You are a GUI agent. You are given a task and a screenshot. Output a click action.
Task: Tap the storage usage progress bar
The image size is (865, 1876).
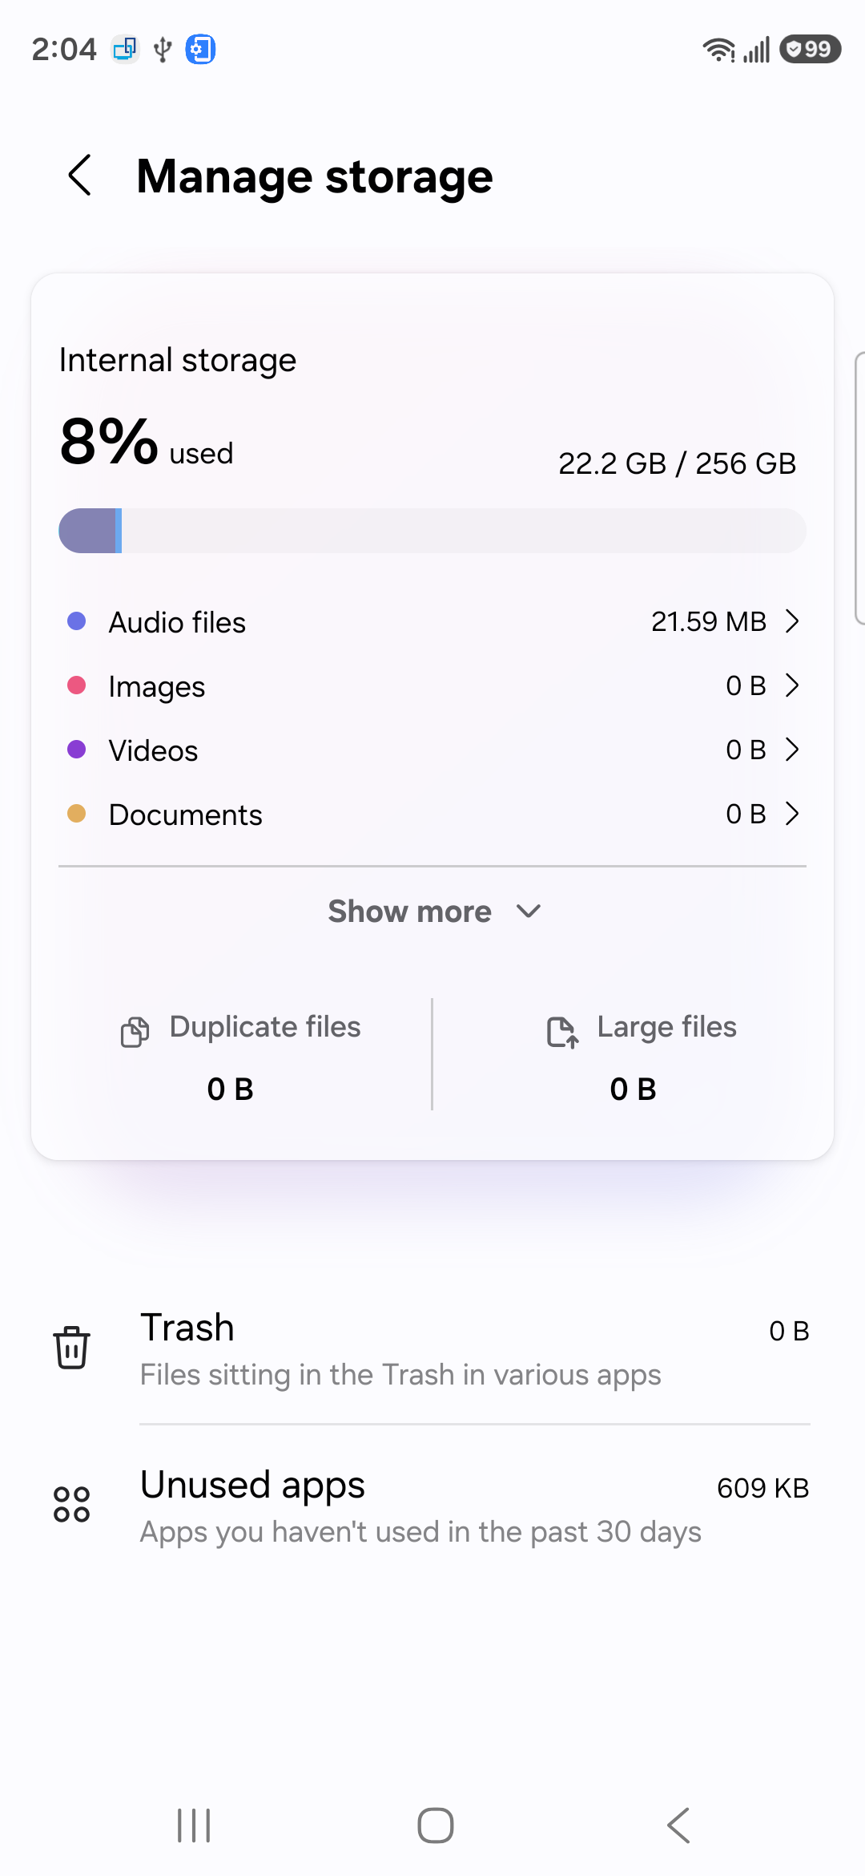[432, 530]
